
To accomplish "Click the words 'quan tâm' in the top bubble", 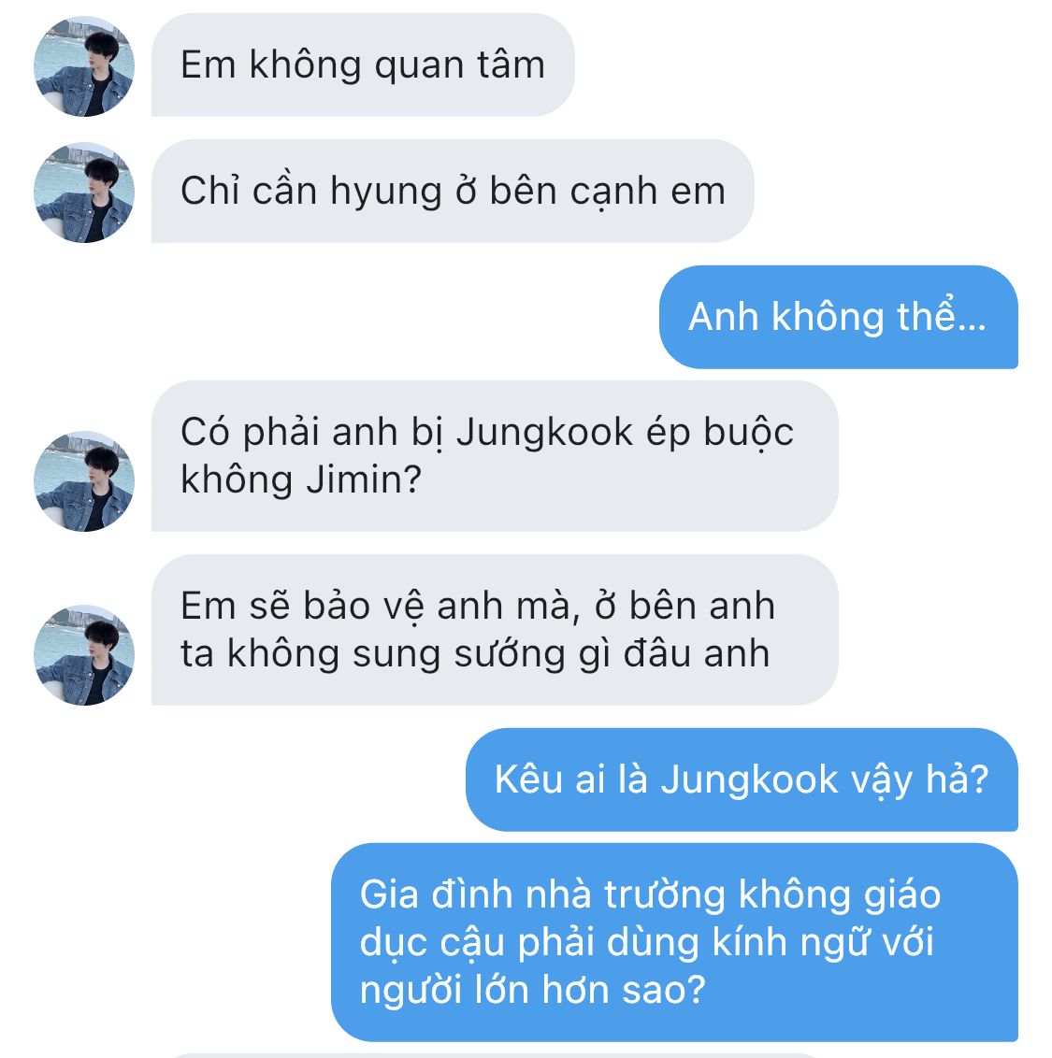I will coord(459,65).
